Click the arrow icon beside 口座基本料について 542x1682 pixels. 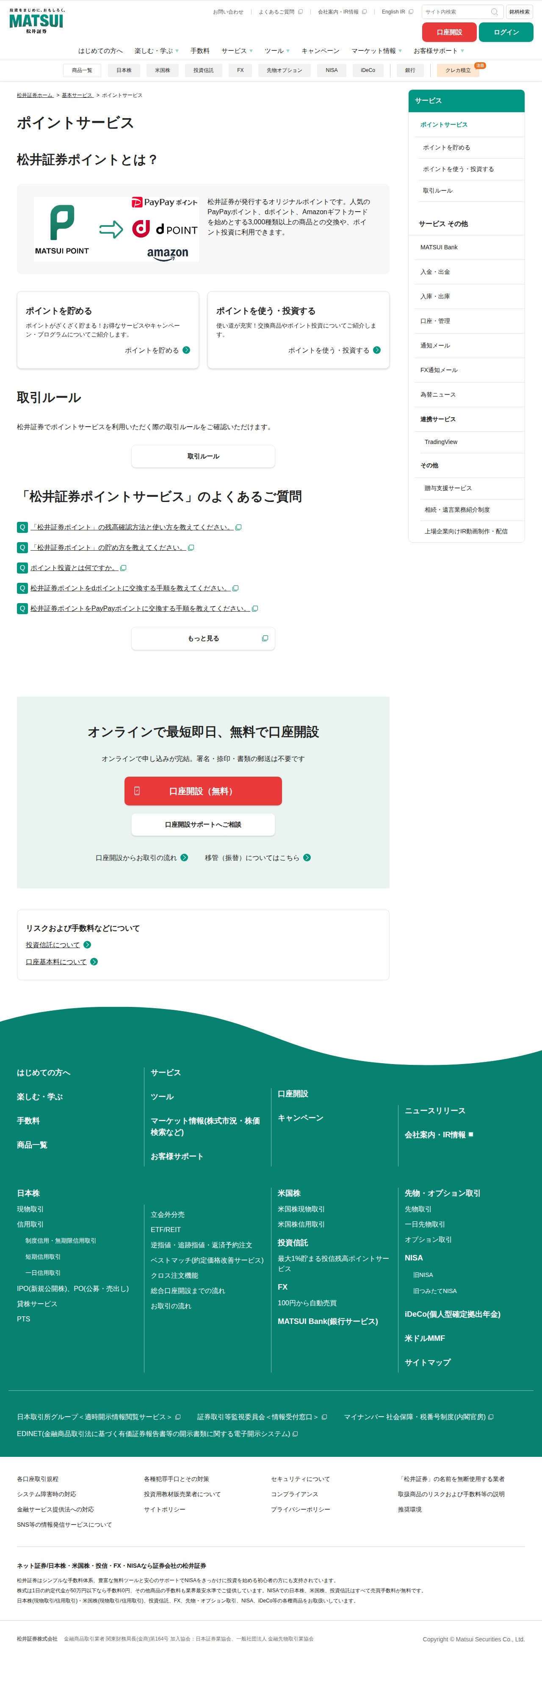(x=94, y=962)
